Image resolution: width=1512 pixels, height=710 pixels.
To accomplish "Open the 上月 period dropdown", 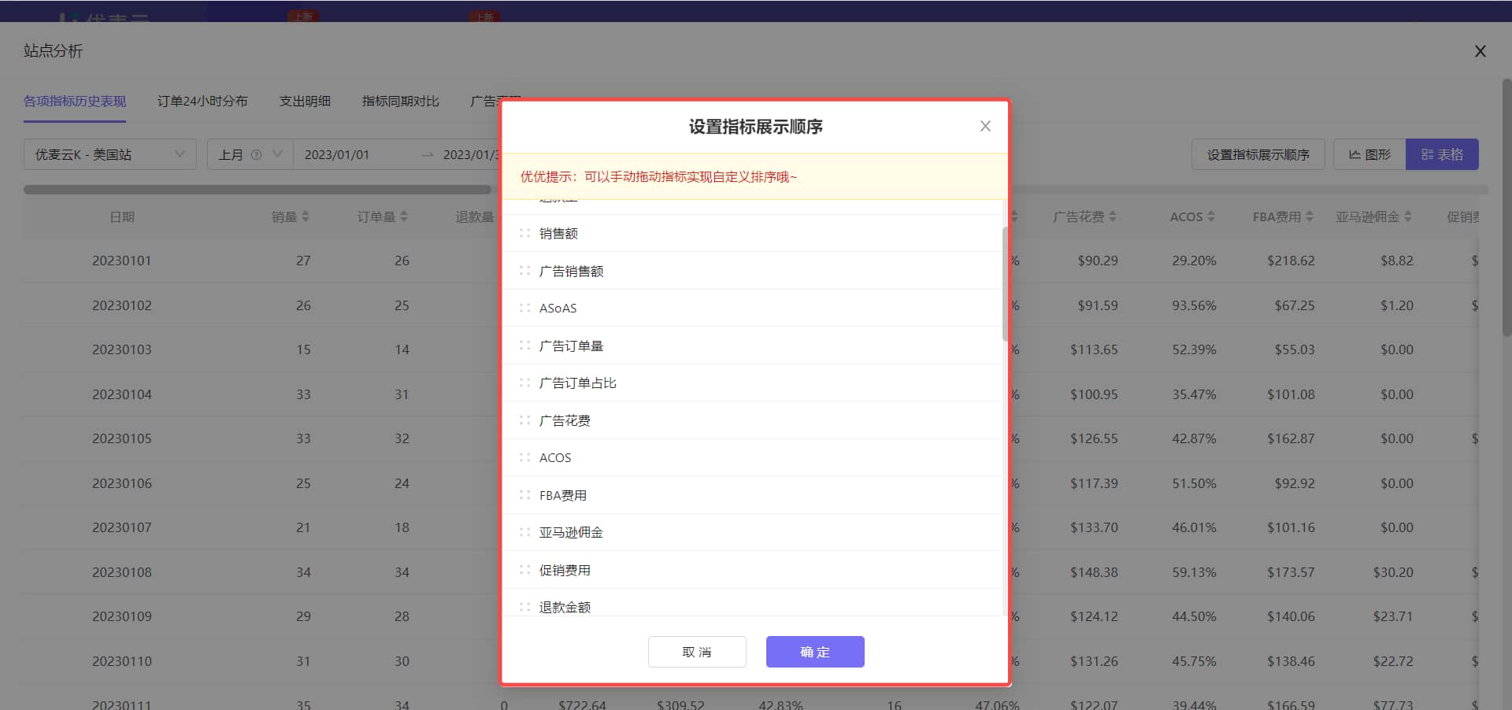I will [x=250, y=154].
